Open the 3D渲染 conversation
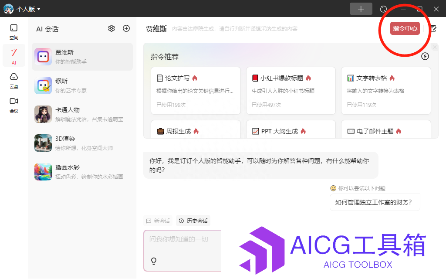Image resolution: width=446 pixels, height=279 pixels. [x=82, y=143]
